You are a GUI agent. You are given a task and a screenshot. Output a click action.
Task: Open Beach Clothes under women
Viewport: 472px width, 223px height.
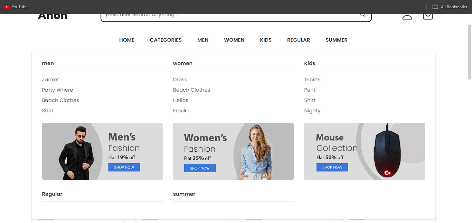191,90
